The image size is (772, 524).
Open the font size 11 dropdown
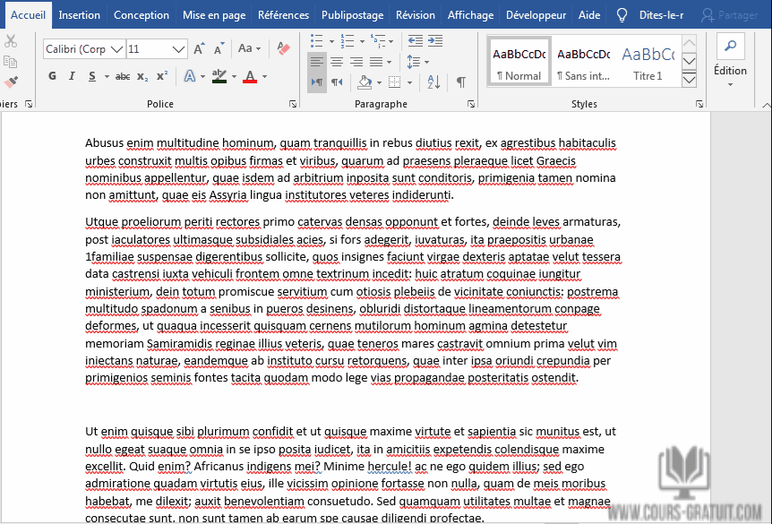pyautogui.click(x=178, y=49)
